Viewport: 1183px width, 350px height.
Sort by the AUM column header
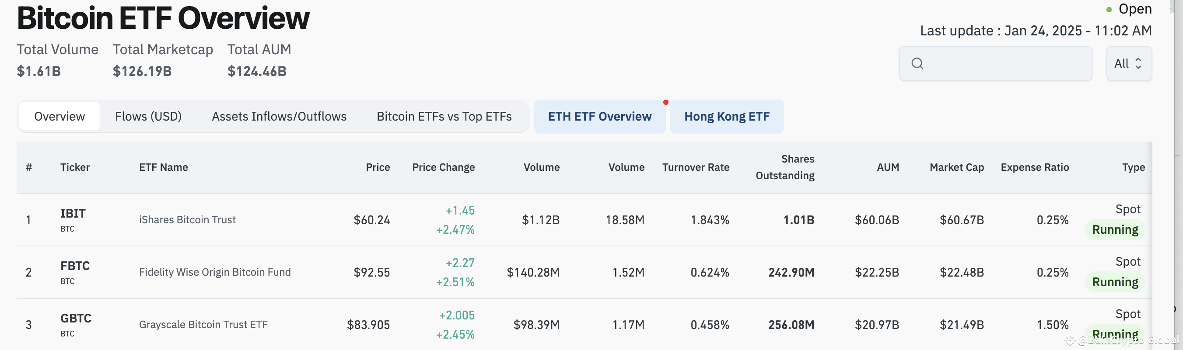click(x=887, y=167)
